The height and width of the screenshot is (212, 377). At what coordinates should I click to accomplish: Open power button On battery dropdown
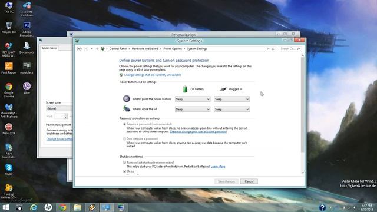coord(193,99)
